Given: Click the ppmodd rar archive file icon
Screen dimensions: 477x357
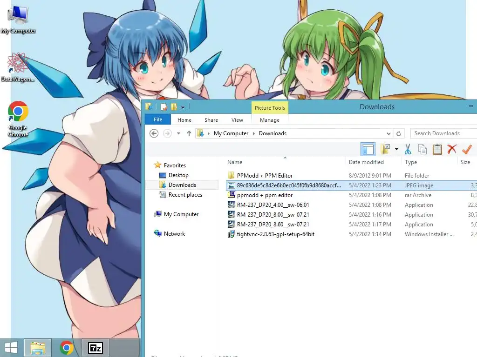Looking at the screenshot, I should coord(231,195).
